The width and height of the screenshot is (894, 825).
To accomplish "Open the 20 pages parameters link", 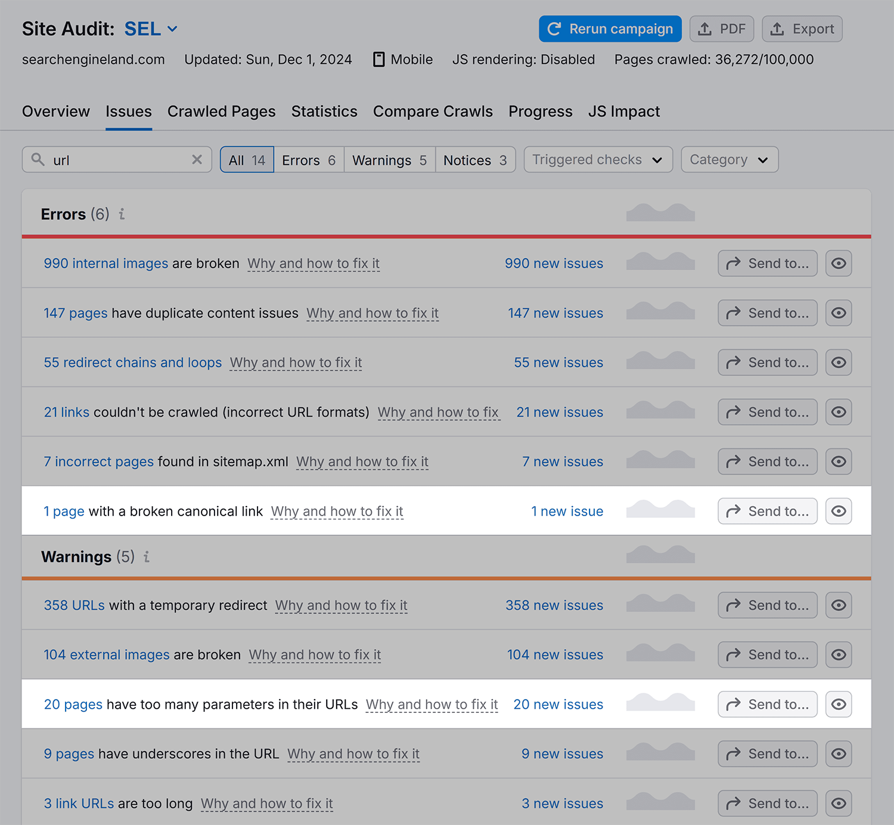I will click(73, 704).
